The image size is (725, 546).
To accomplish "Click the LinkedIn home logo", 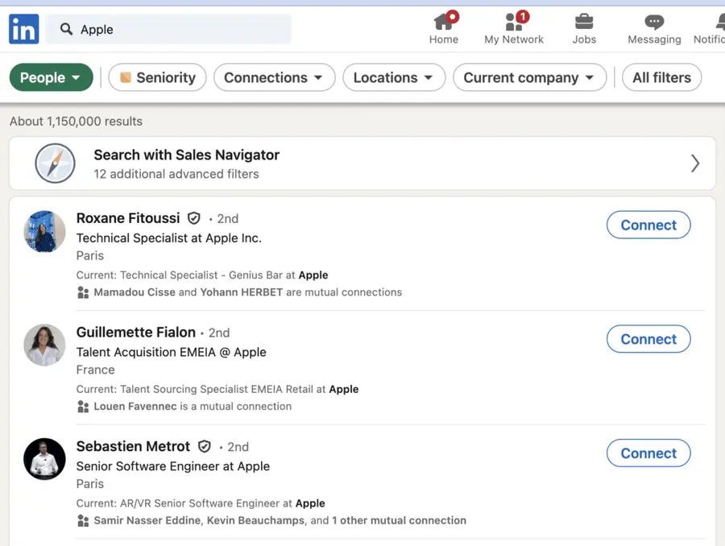I will pyautogui.click(x=23, y=28).
